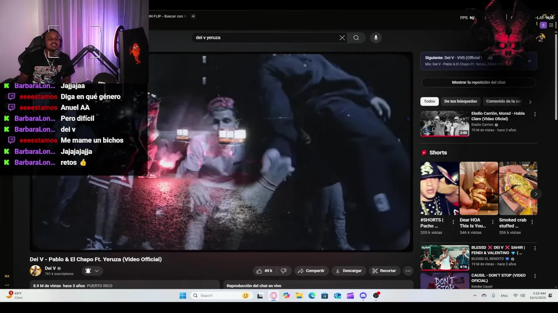Screen dimensions: 558x313
Task: Open the purple S profile badge
Action: pyautogui.click(x=543, y=25)
